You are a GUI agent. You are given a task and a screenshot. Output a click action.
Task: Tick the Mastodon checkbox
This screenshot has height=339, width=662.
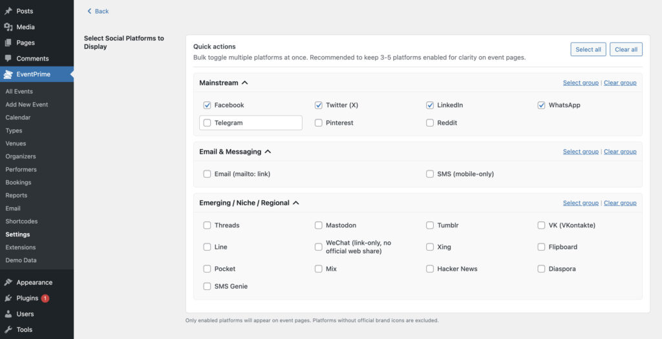point(319,225)
